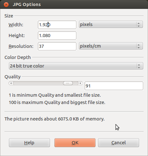This screenshot has height=156, width=148.
Task: Dismiss dialog with the Cancel button
Action: tap(118, 143)
